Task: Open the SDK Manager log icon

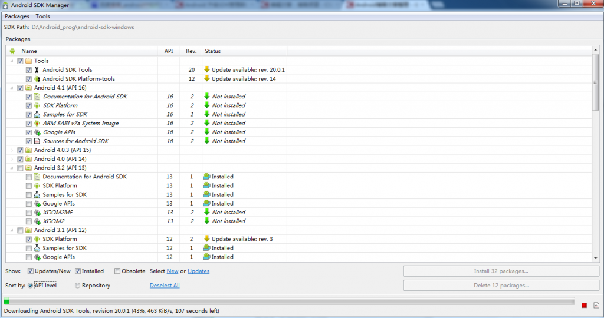Action: (x=596, y=305)
